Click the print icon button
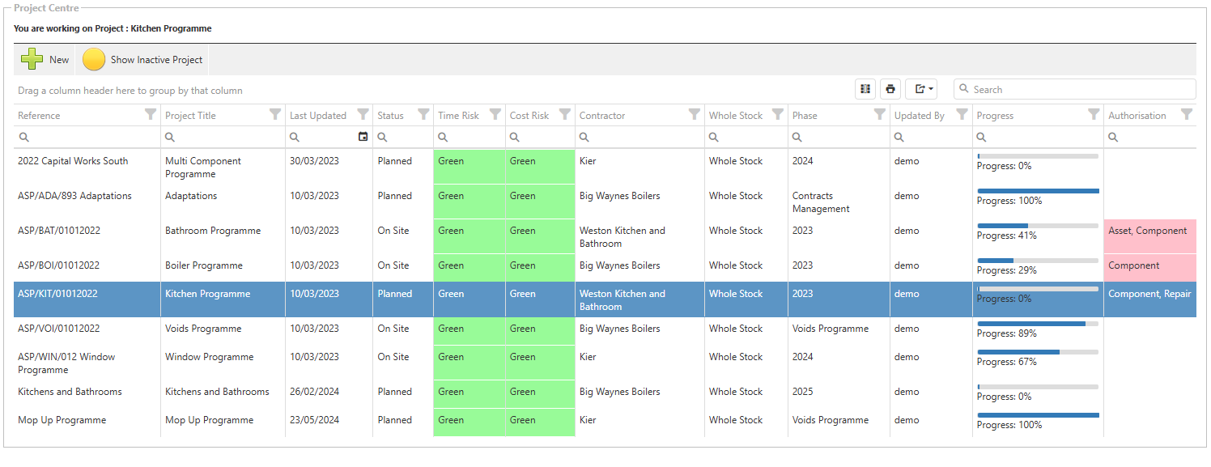Image resolution: width=1211 pixels, height=467 pixels. point(890,89)
